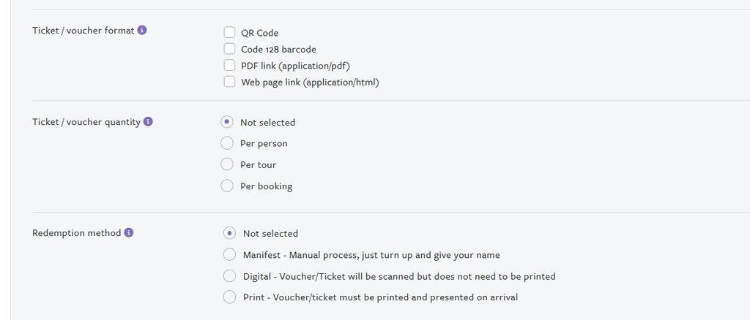Viewport: 750px width, 320px height.
Task: Open info icon beside Ticket / voucher format
Action: [142, 31]
